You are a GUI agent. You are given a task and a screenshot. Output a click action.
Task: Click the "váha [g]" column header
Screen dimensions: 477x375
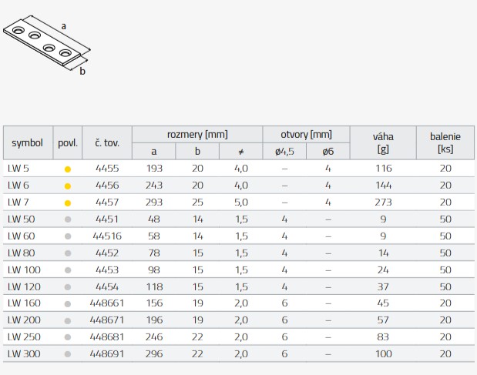point(383,142)
